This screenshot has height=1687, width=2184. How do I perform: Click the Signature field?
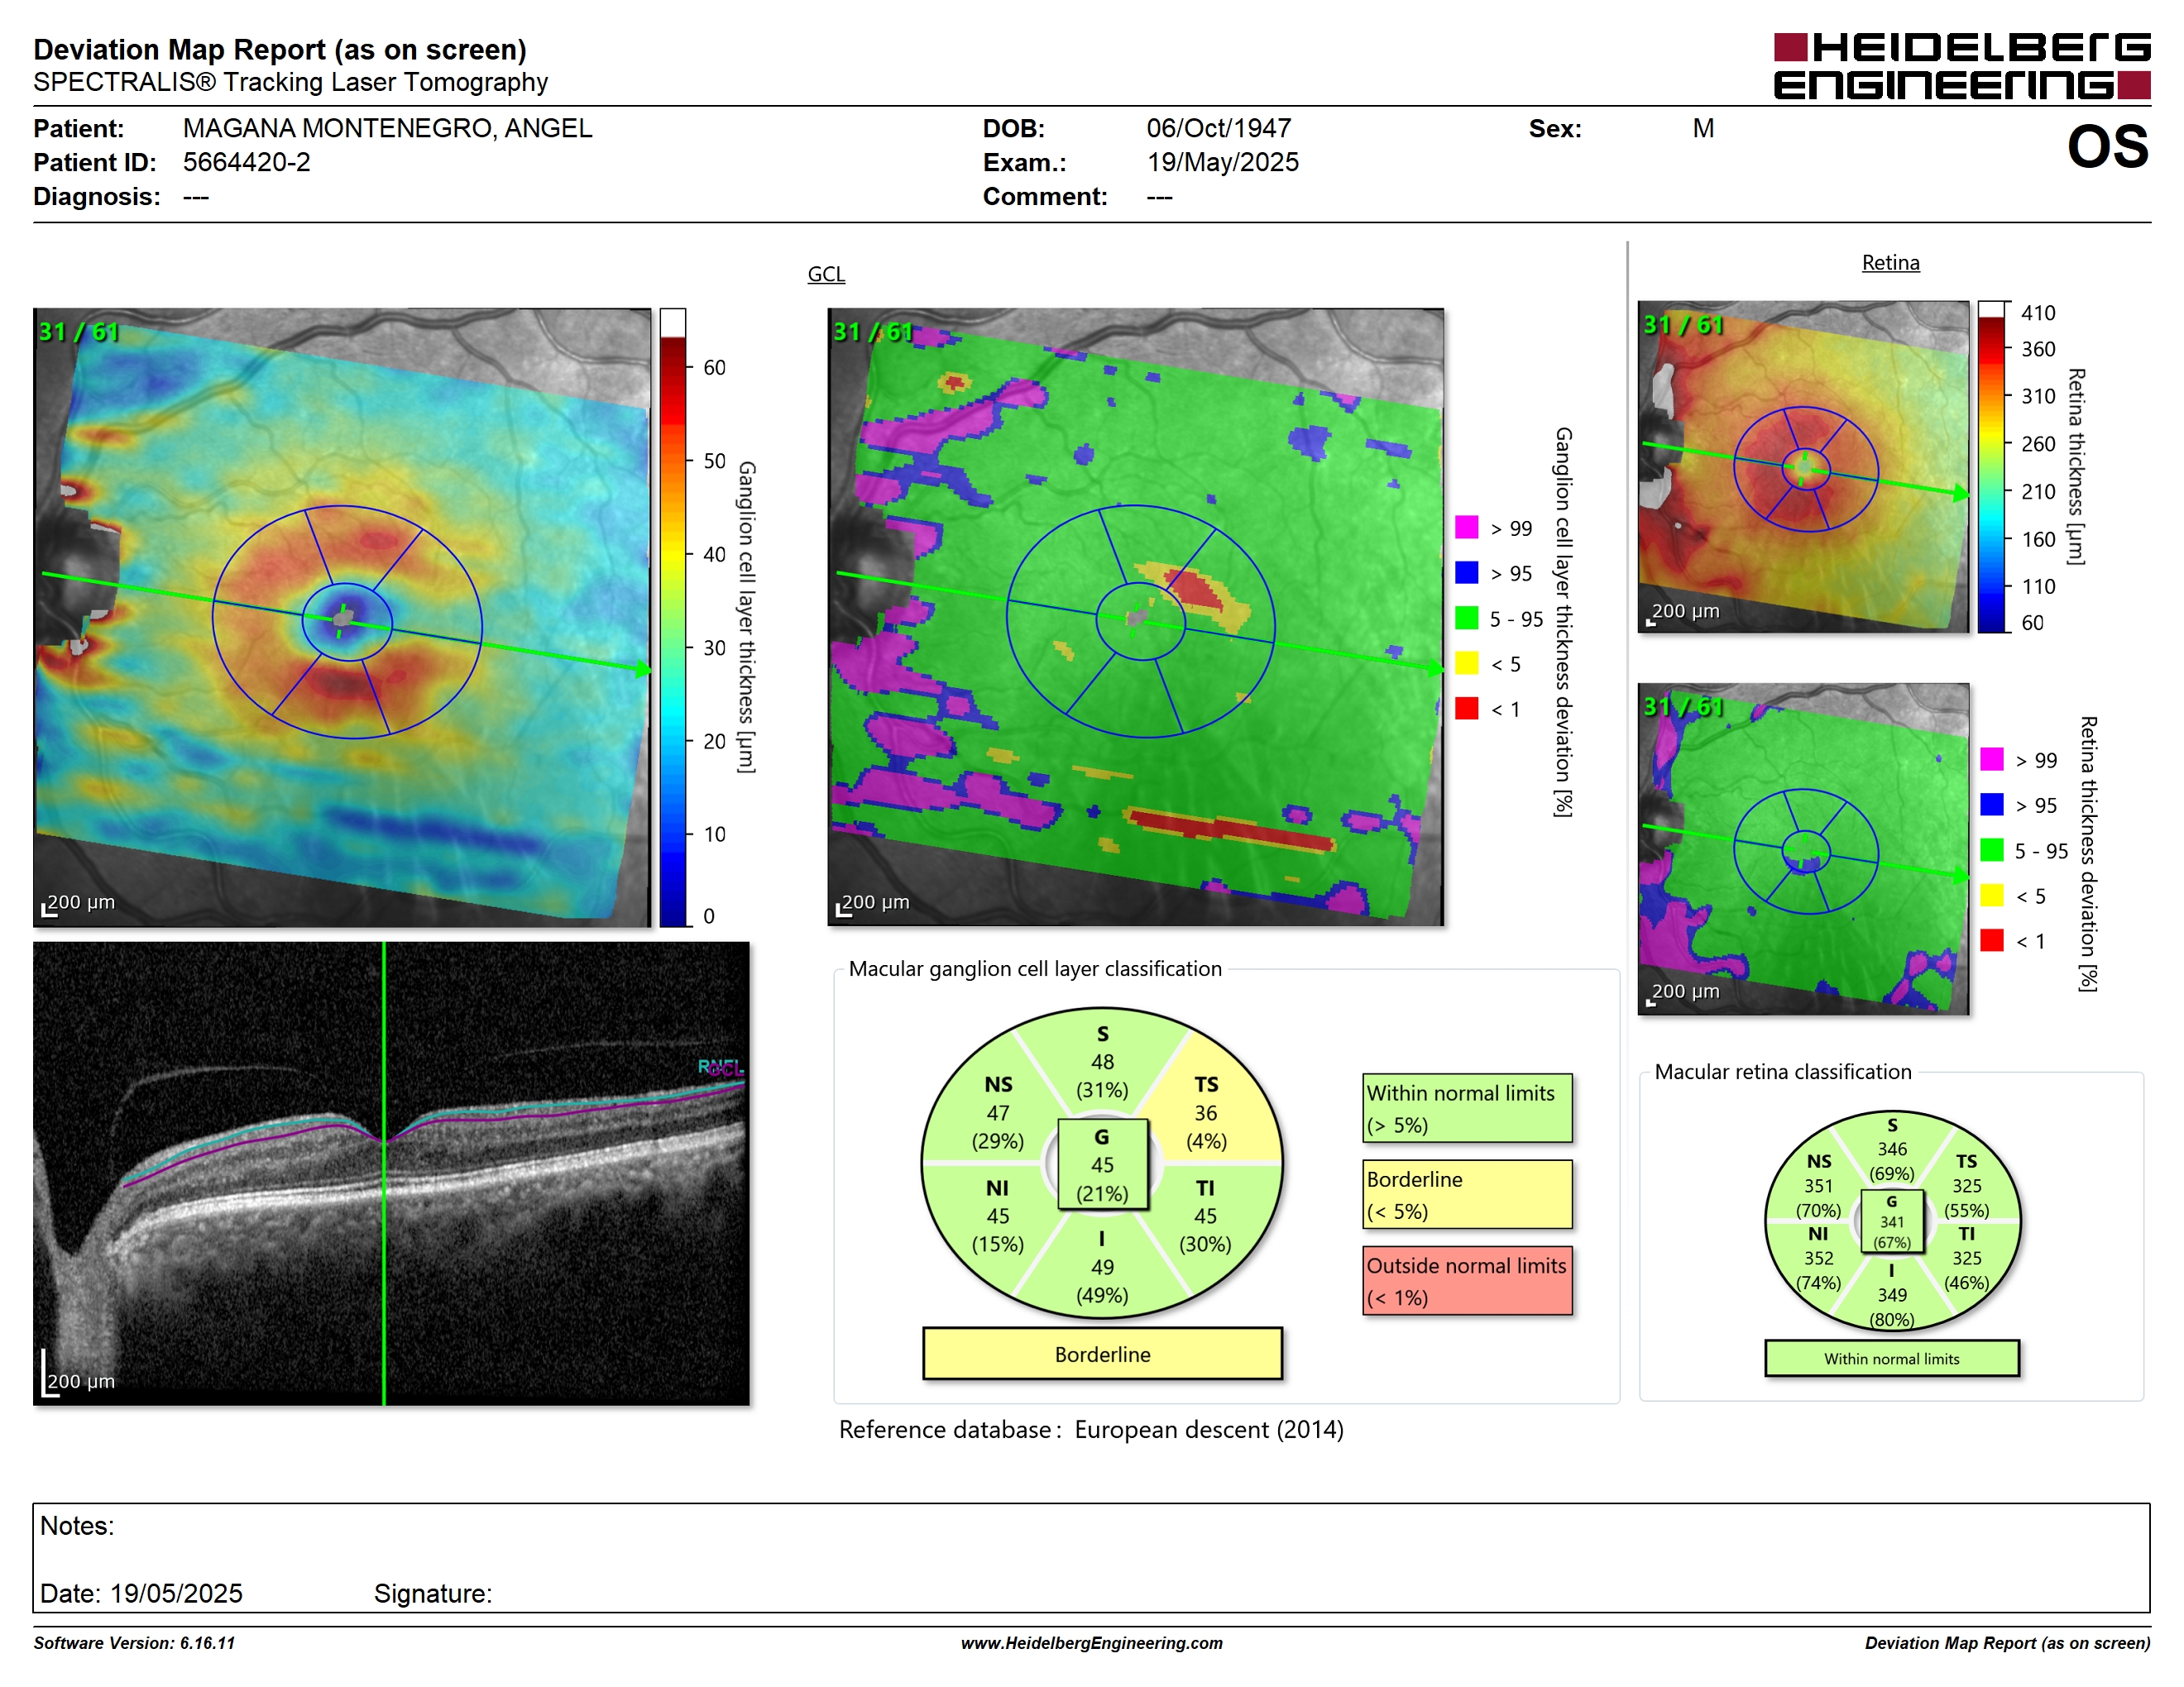(x=432, y=1593)
